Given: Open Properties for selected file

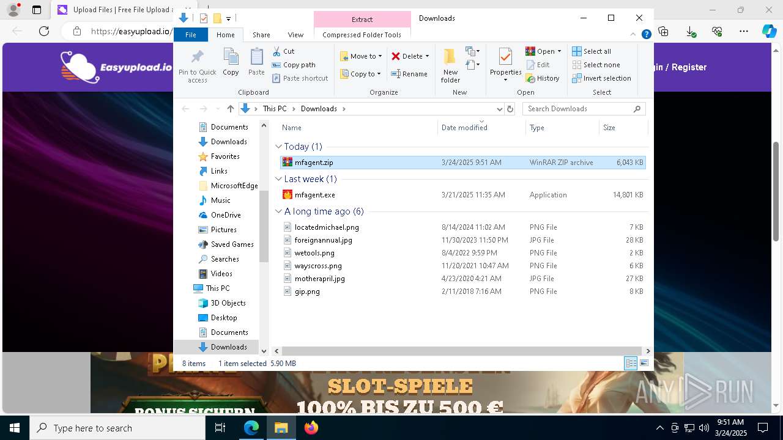Looking at the screenshot, I should point(505,64).
